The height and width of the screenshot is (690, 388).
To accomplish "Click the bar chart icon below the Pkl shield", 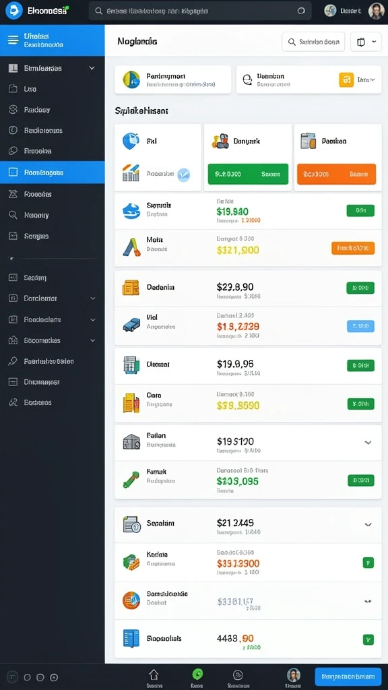I will [x=131, y=173].
